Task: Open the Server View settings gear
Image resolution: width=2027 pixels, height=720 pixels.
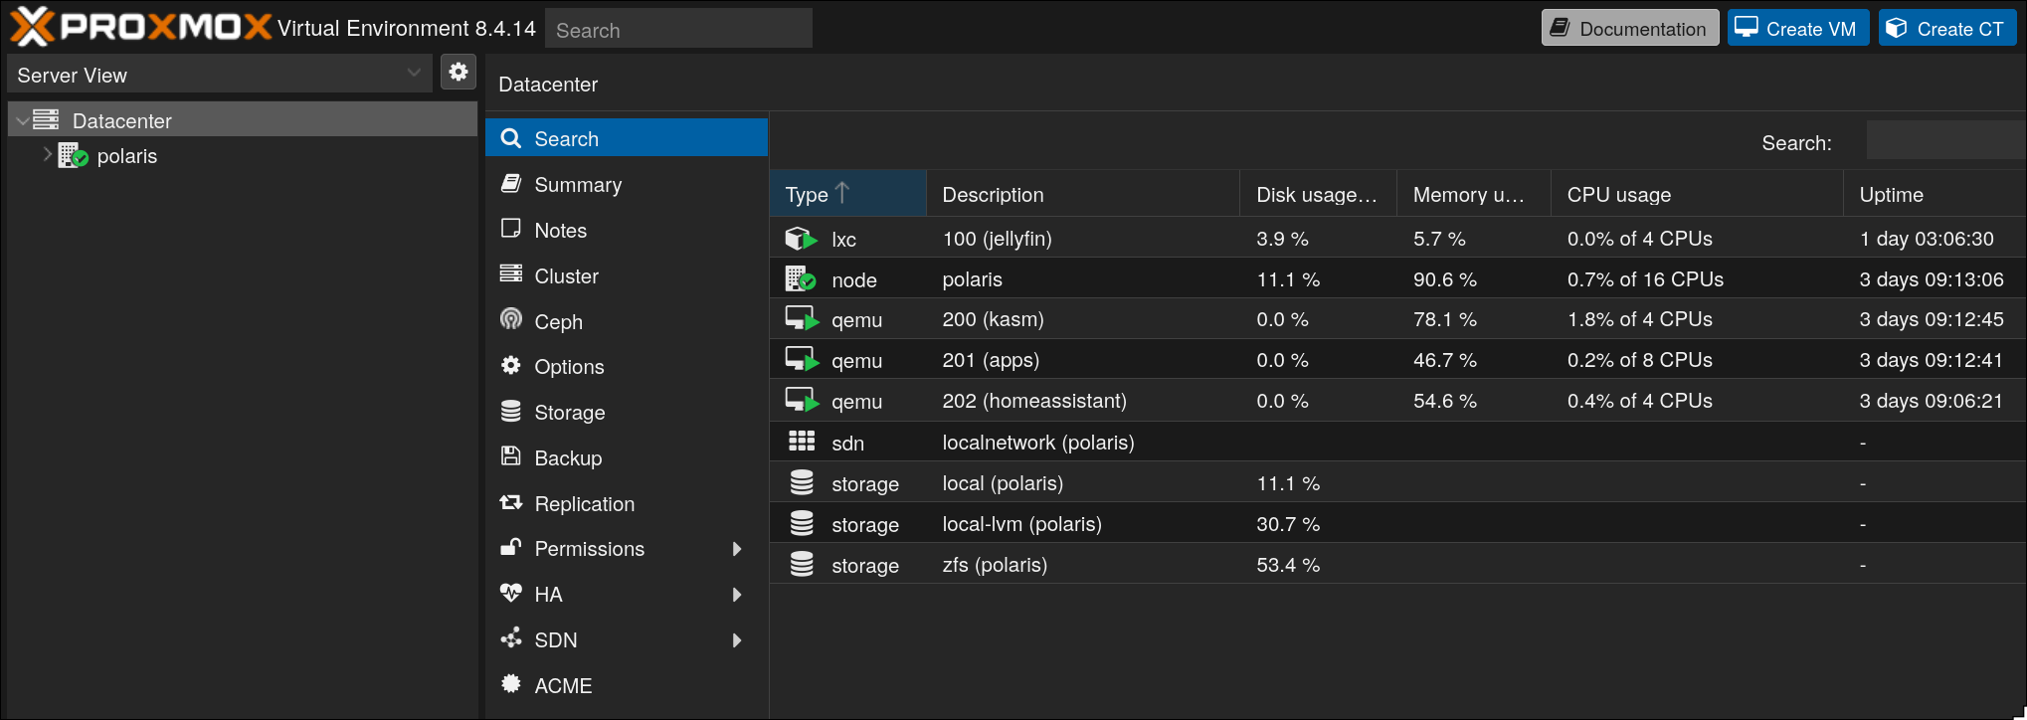Action: pos(459,72)
